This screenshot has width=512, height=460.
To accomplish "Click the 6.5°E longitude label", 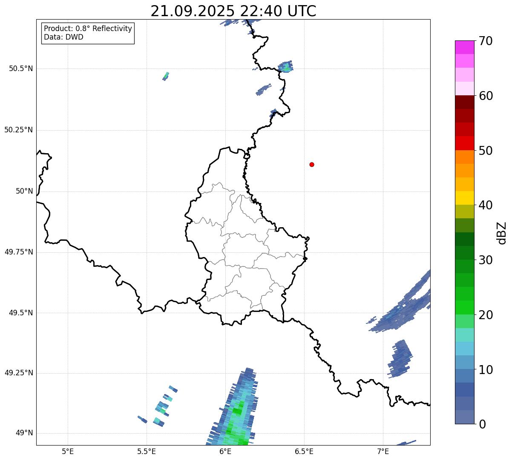I will click(x=304, y=451).
